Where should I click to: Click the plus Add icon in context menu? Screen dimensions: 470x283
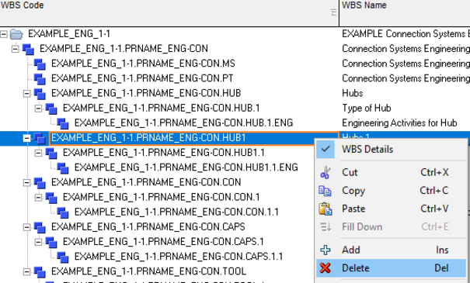point(326,250)
